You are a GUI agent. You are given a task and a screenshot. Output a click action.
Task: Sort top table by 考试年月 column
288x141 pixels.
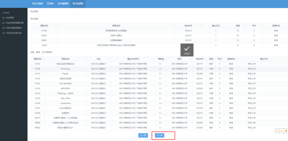(x=188, y=26)
